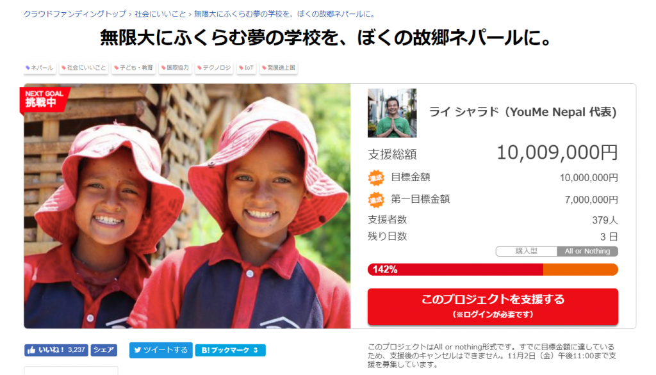Open the IoT tag

click(x=246, y=68)
